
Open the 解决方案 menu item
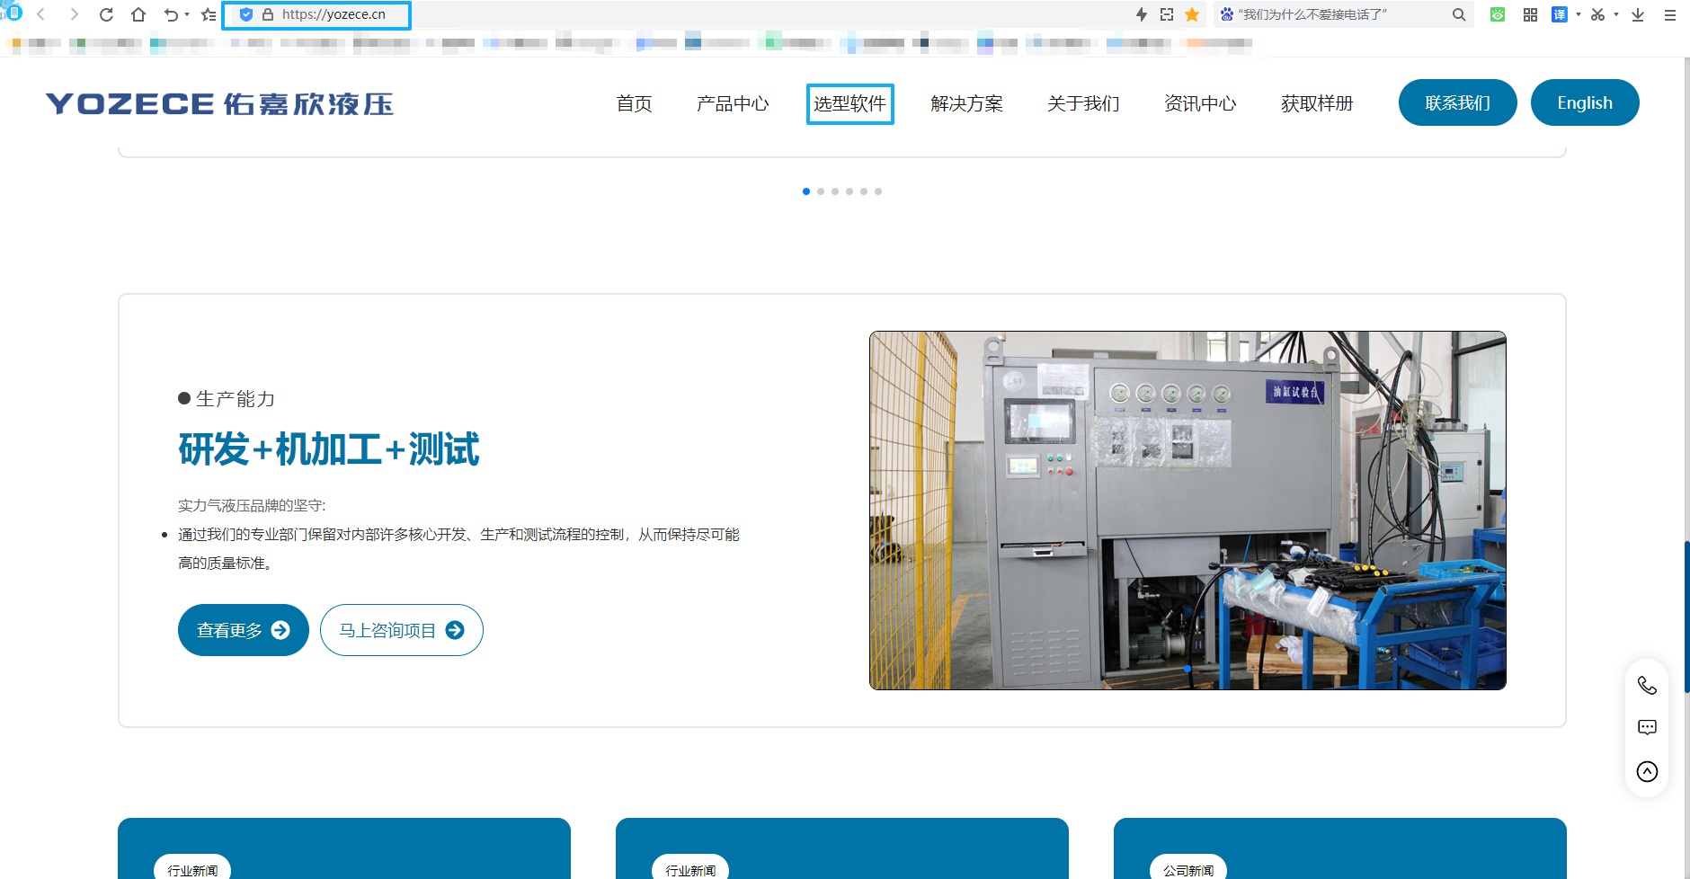pos(966,103)
